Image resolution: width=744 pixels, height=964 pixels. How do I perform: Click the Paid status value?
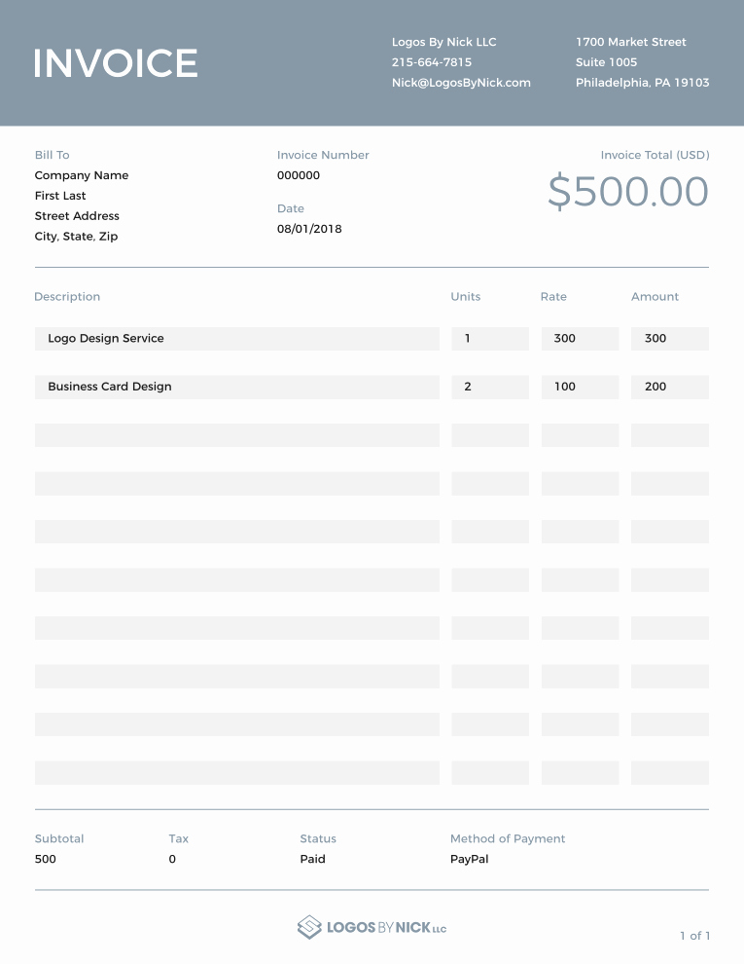coord(312,859)
